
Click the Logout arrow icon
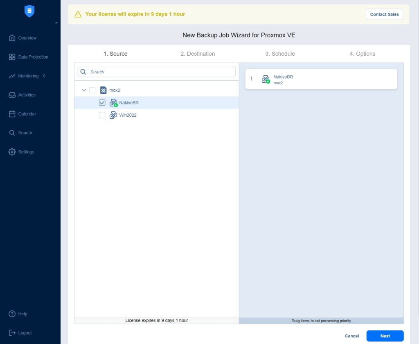pos(12,333)
